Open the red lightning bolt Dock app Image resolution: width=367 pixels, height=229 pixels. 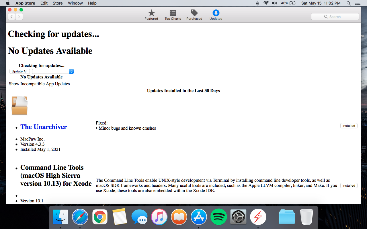[x=258, y=217]
